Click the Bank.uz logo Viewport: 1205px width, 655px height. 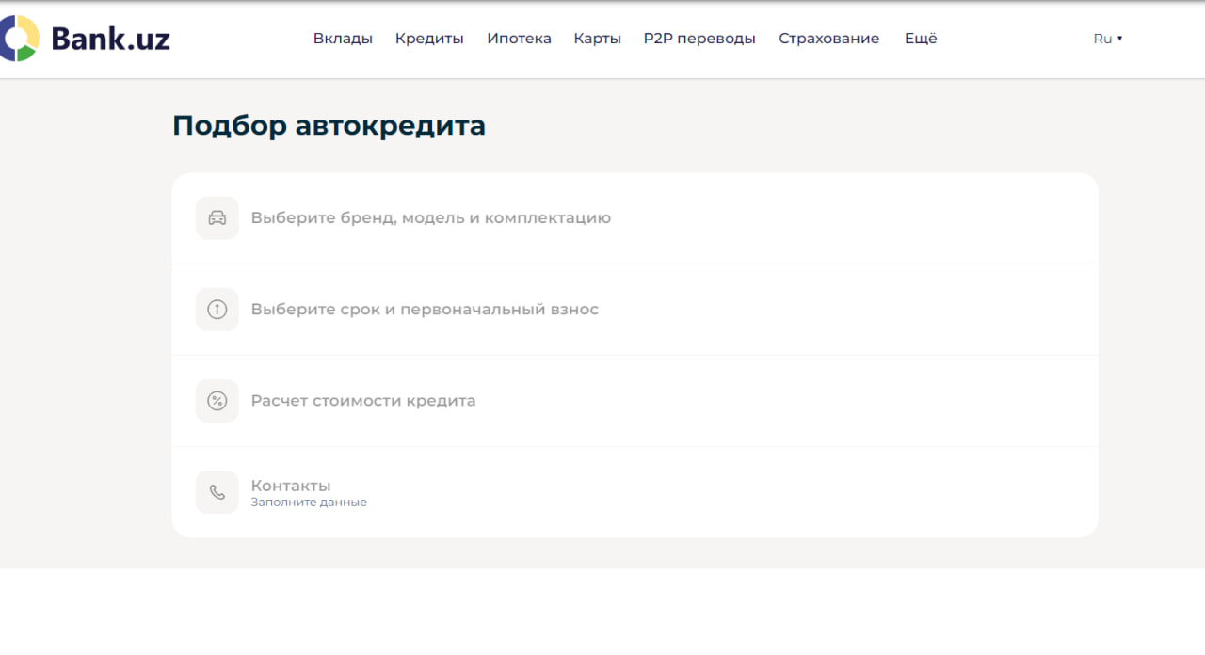[x=85, y=39]
